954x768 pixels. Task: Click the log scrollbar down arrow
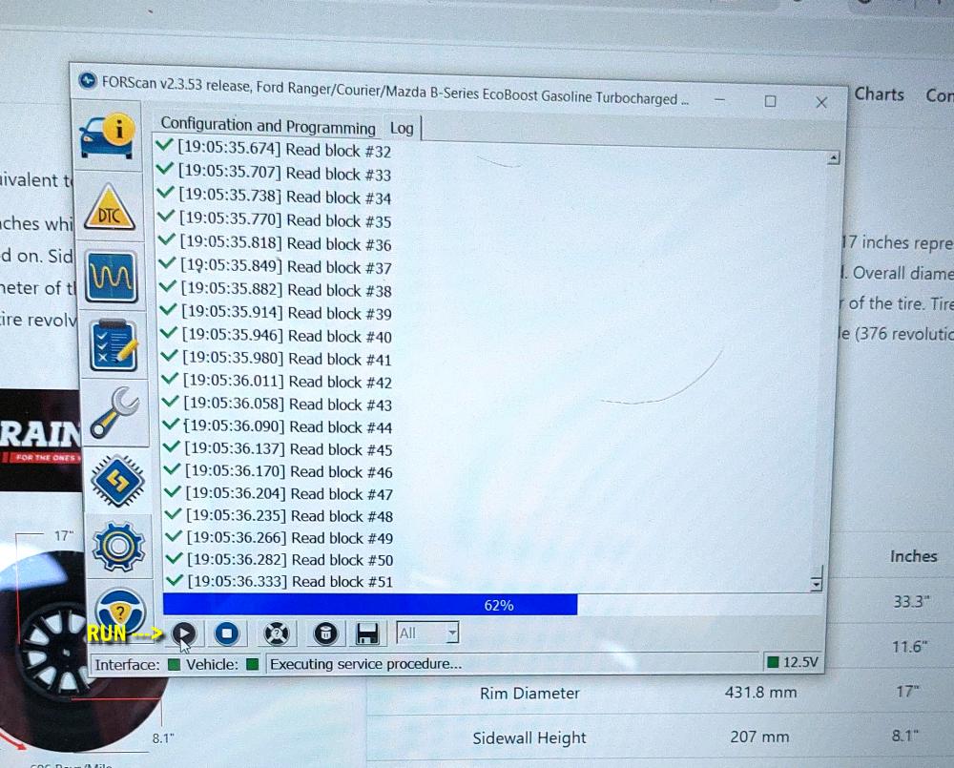816,582
